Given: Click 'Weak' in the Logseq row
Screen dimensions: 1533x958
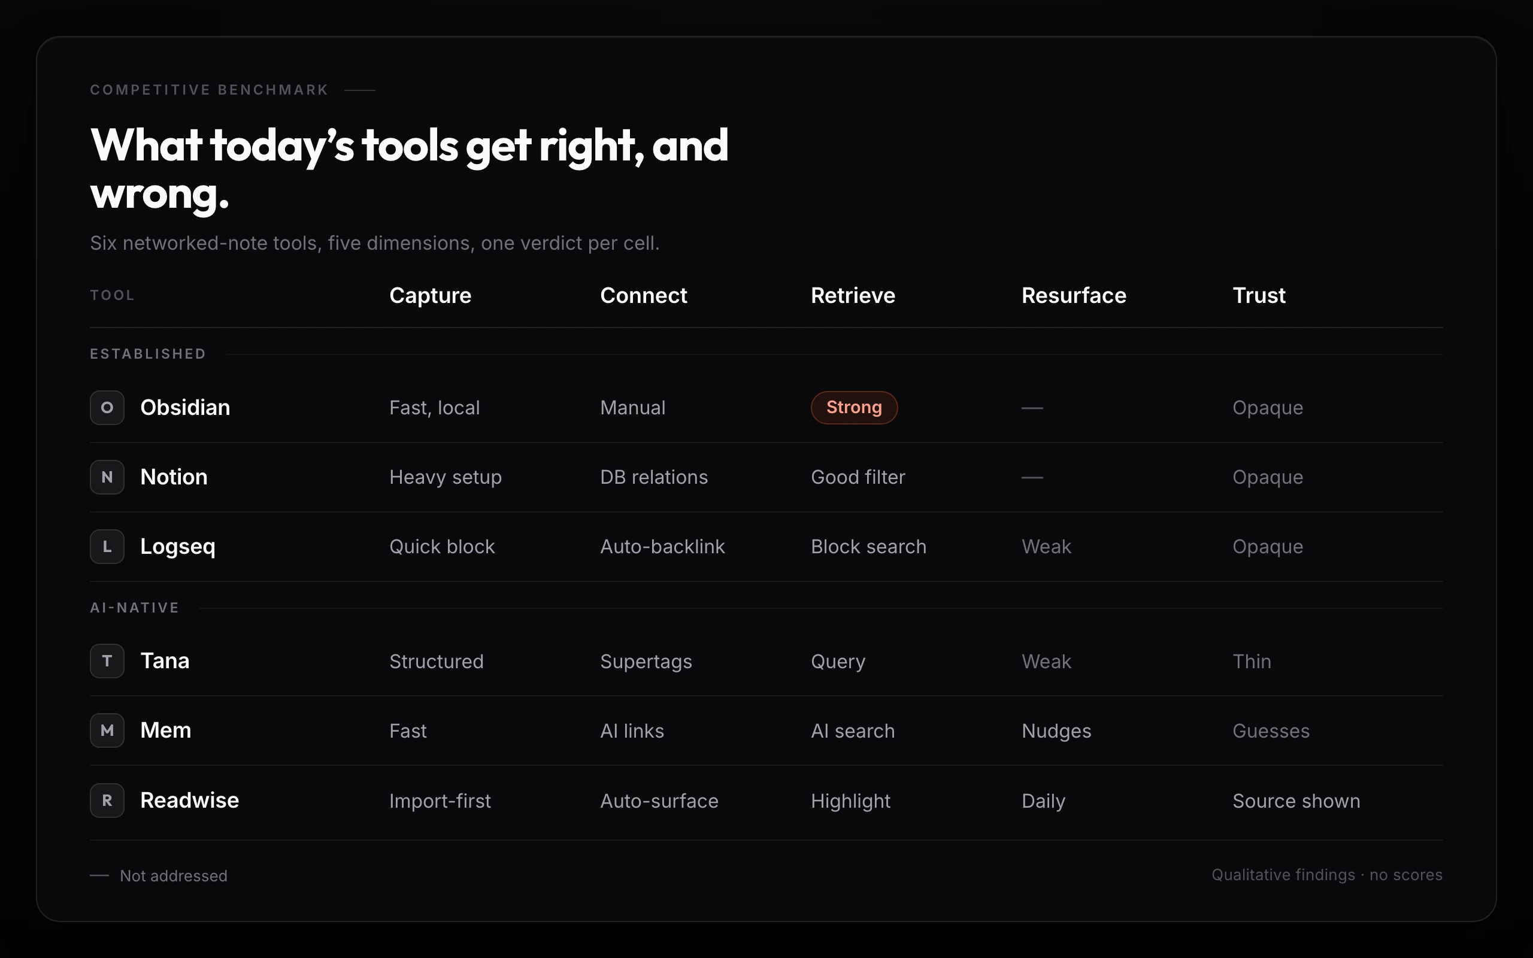Looking at the screenshot, I should [x=1047, y=547].
